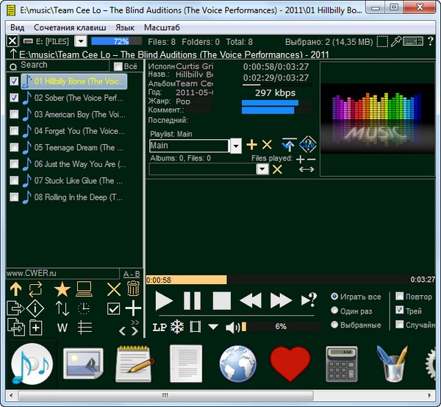The width and height of the screenshot is (441, 407).
Task: Click the Play button
Action: (x=164, y=300)
